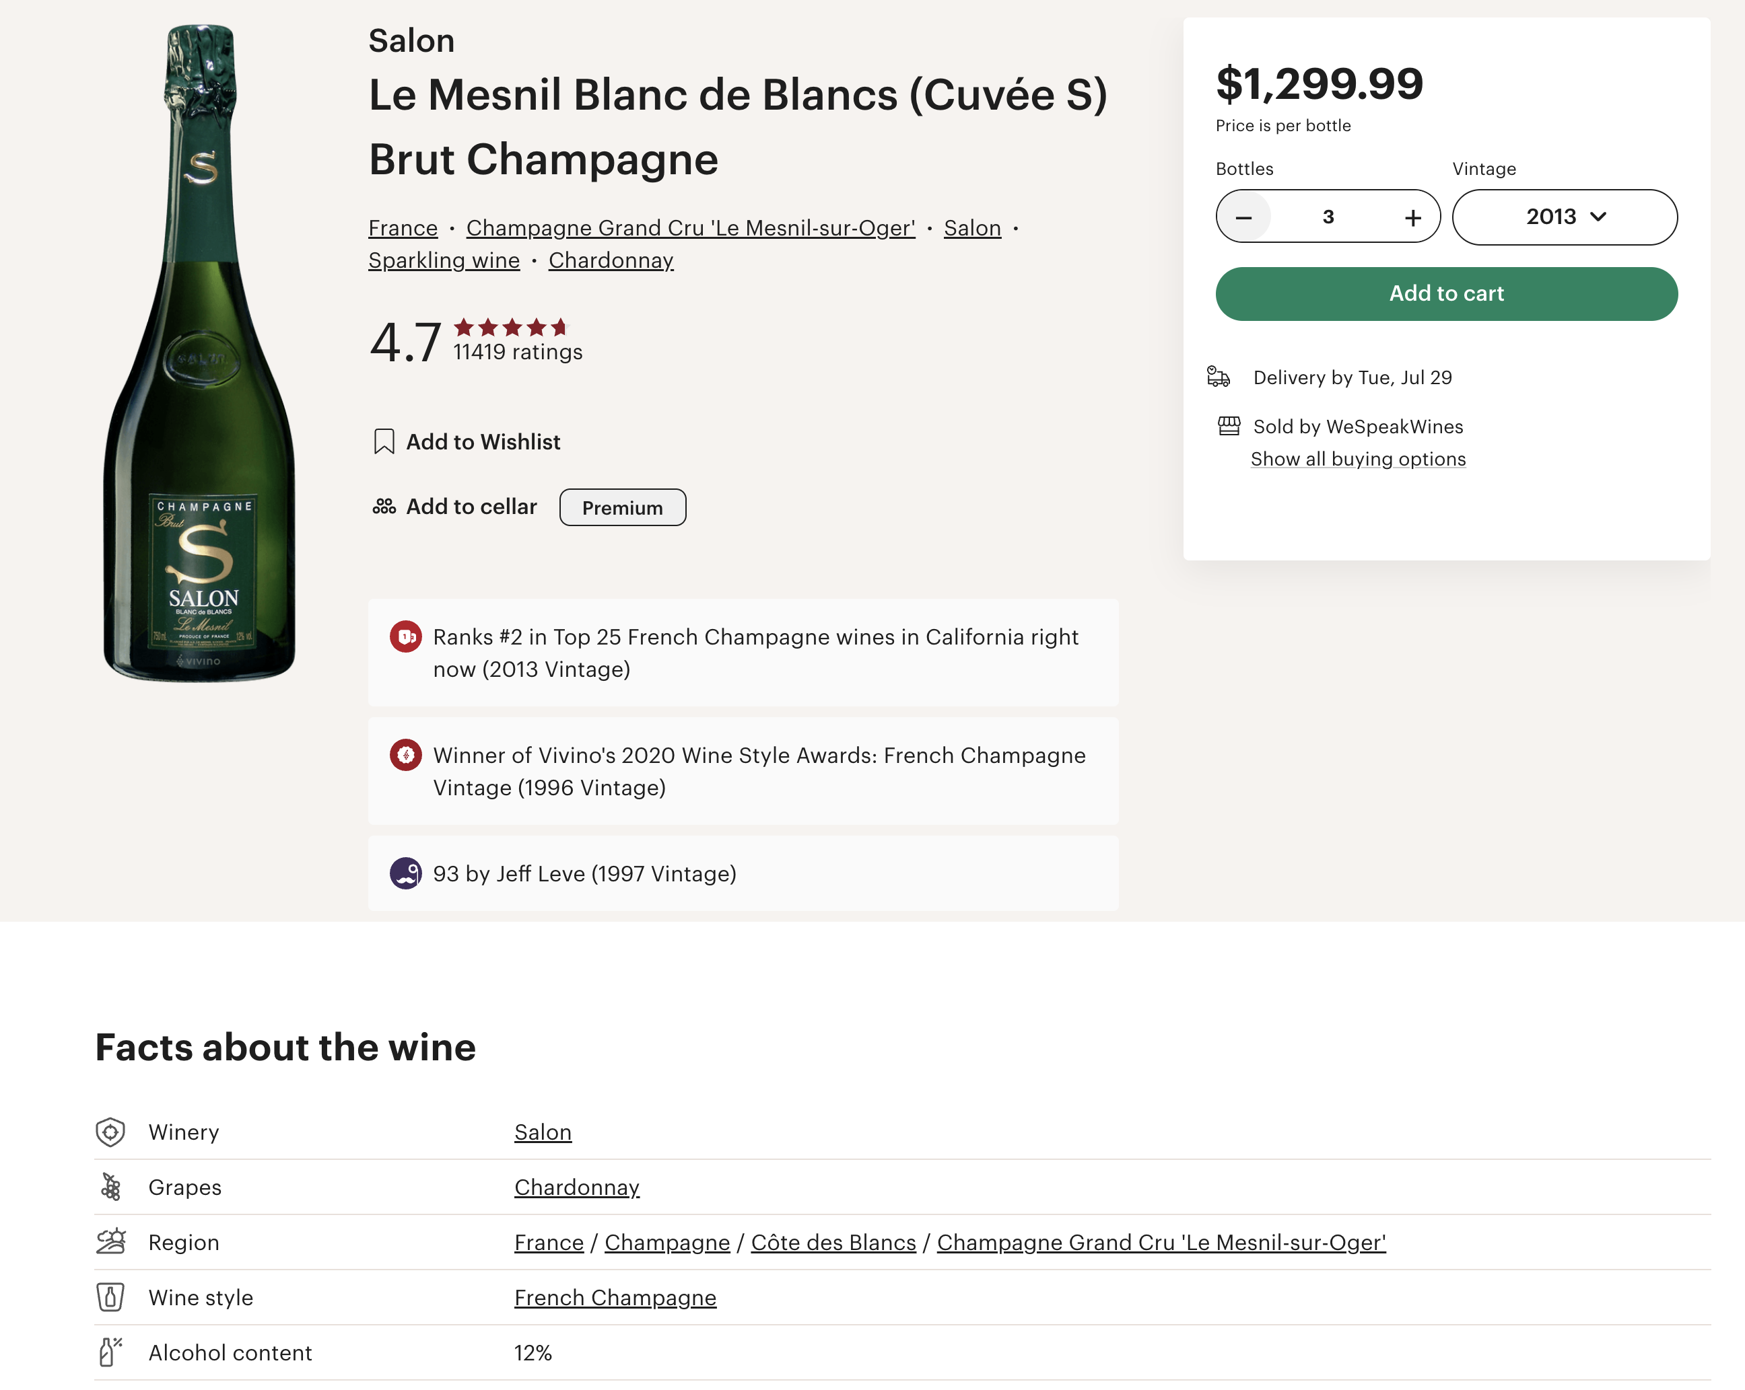Click the five-star rating display
This screenshot has width=1745, height=1390.
point(512,328)
